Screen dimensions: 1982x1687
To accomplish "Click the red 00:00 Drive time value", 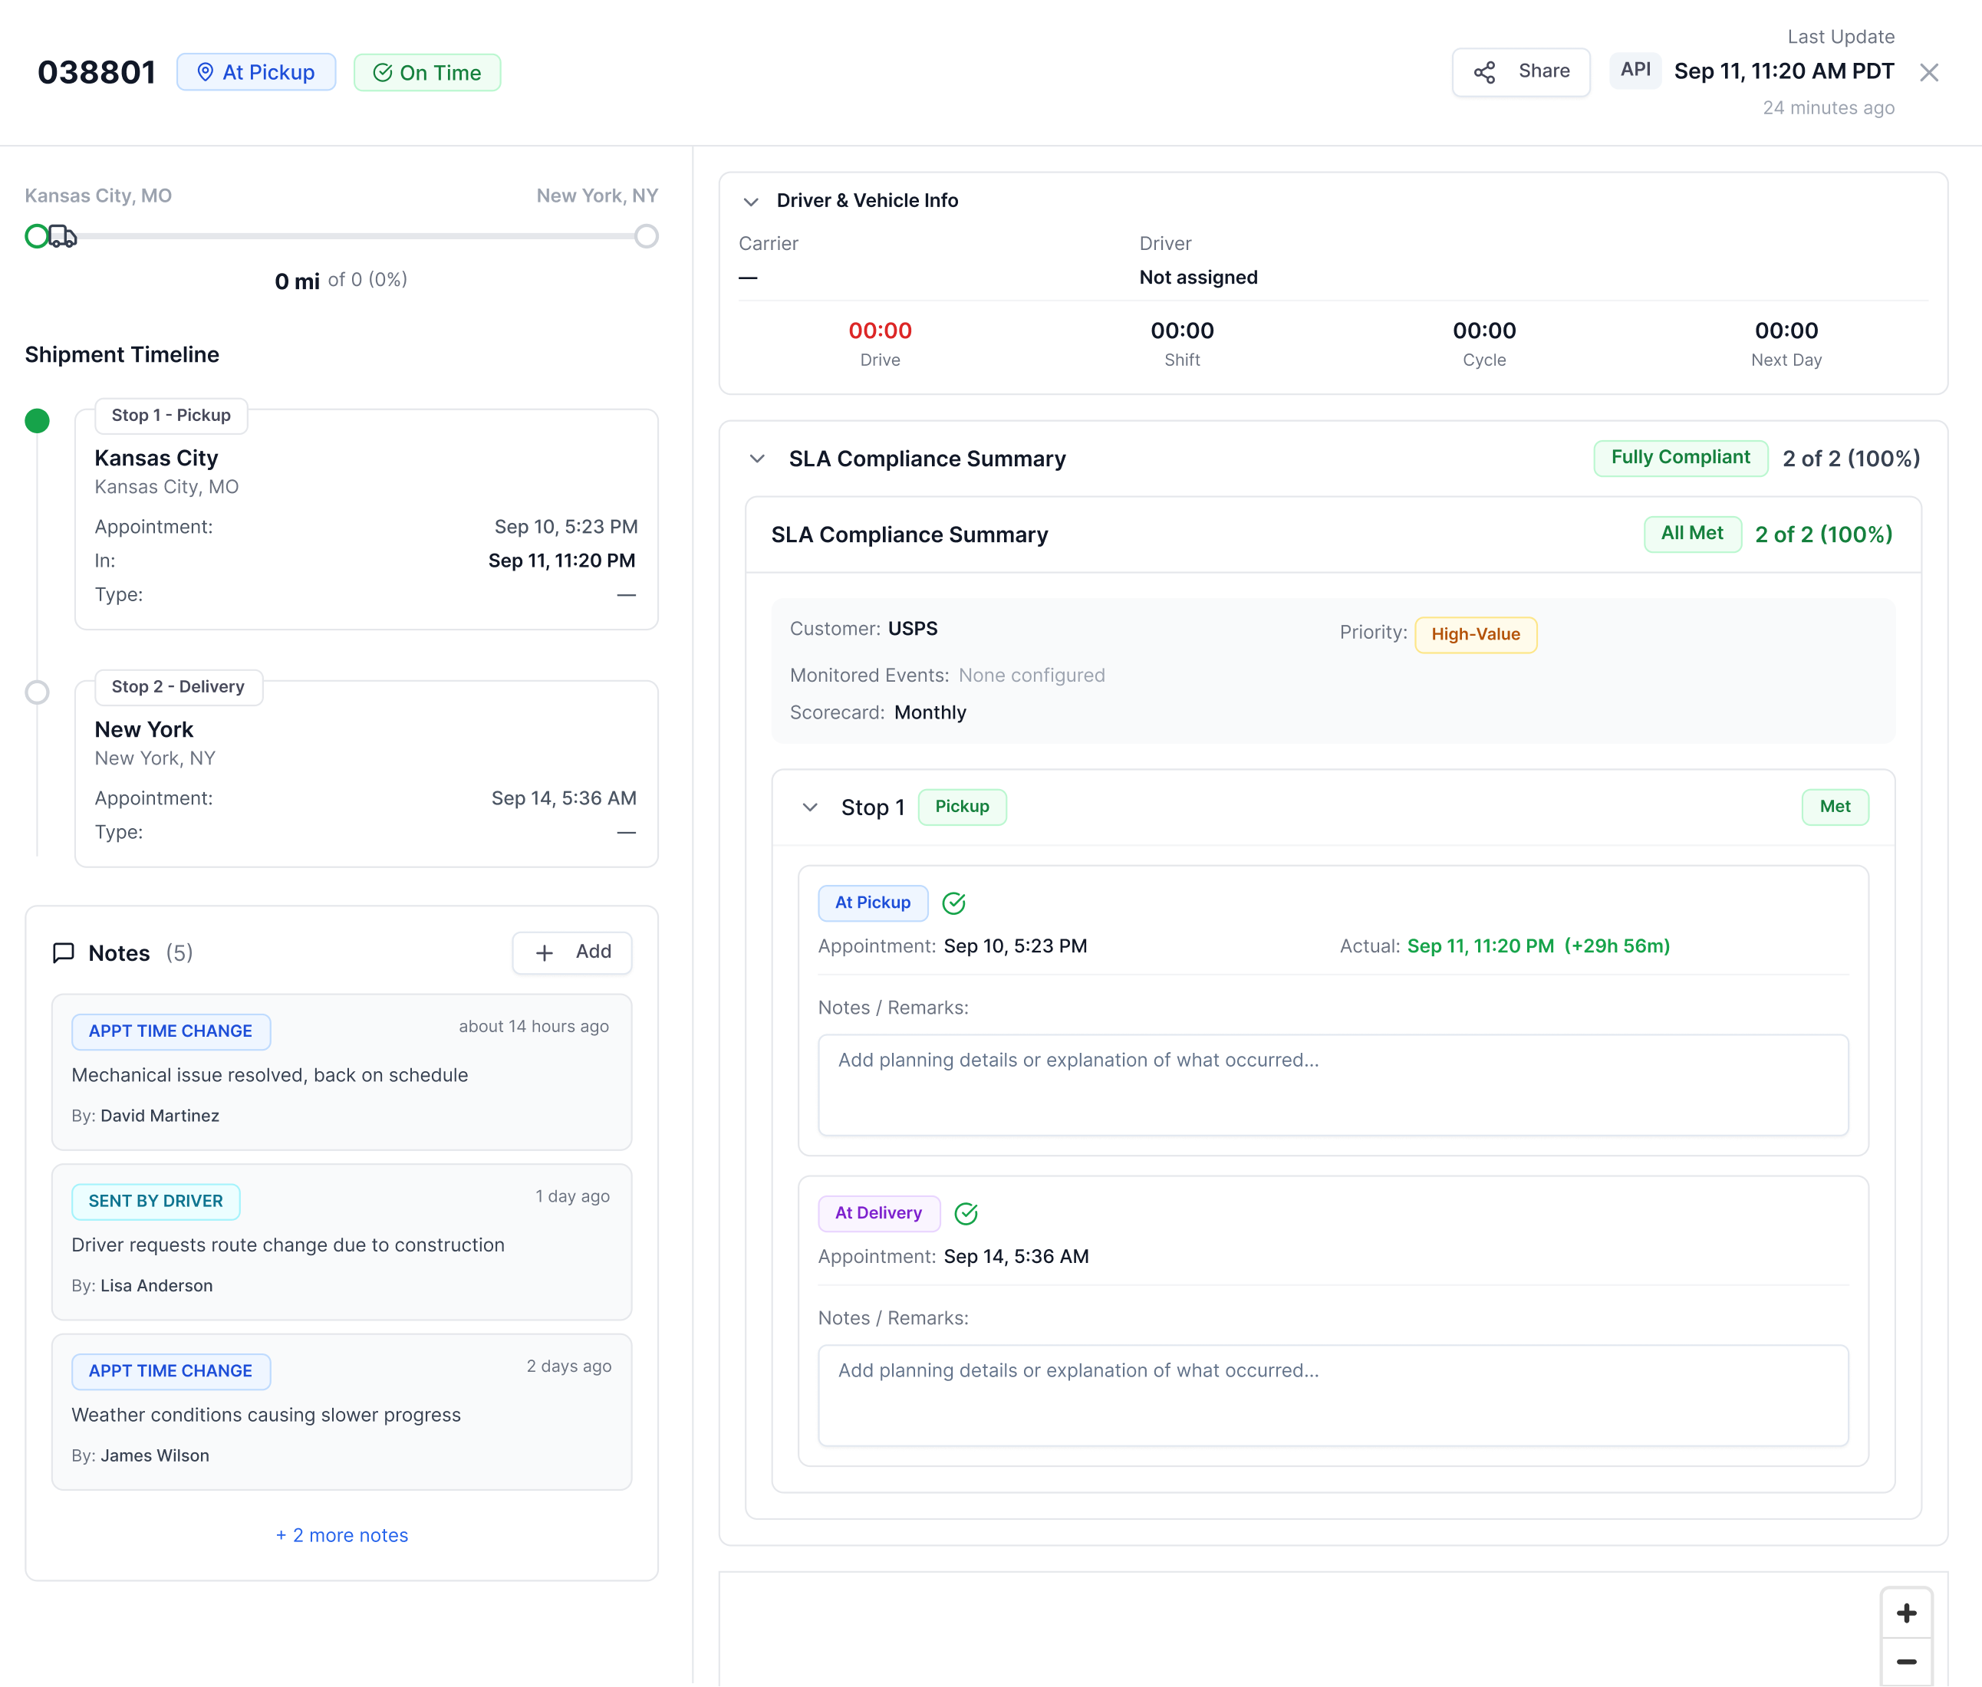I will click(x=879, y=331).
